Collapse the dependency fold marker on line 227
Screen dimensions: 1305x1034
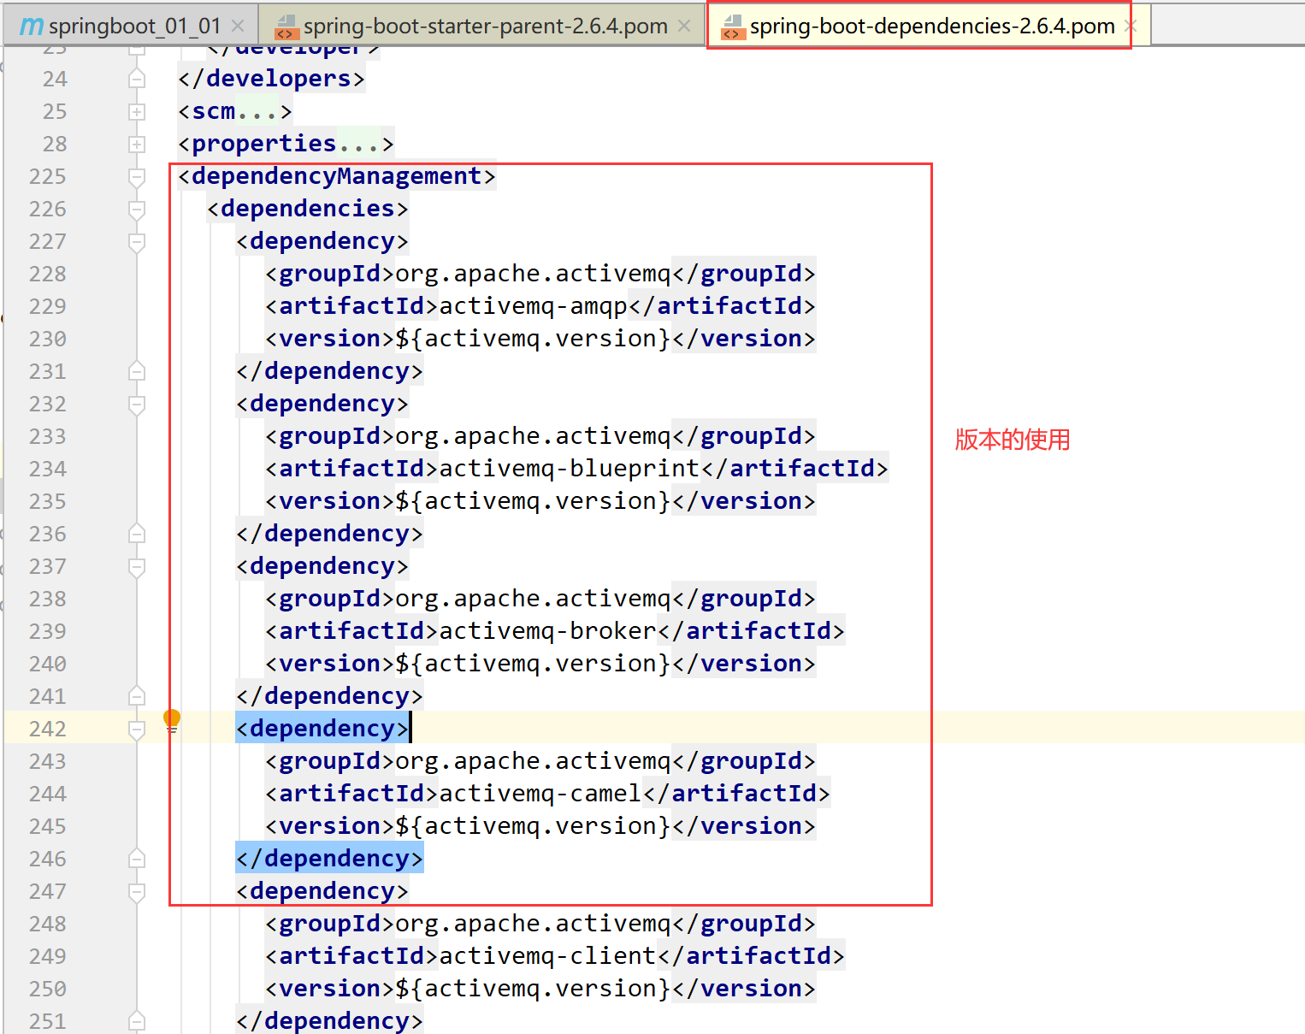click(136, 241)
